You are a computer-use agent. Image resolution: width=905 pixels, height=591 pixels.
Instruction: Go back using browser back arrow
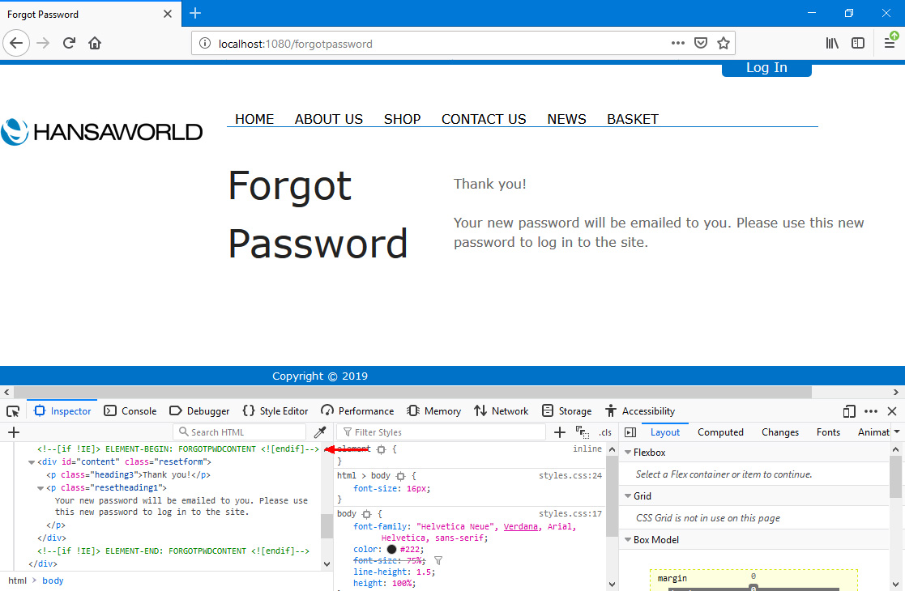(x=16, y=43)
